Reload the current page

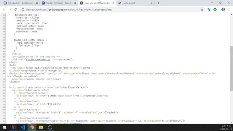click(16, 9)
